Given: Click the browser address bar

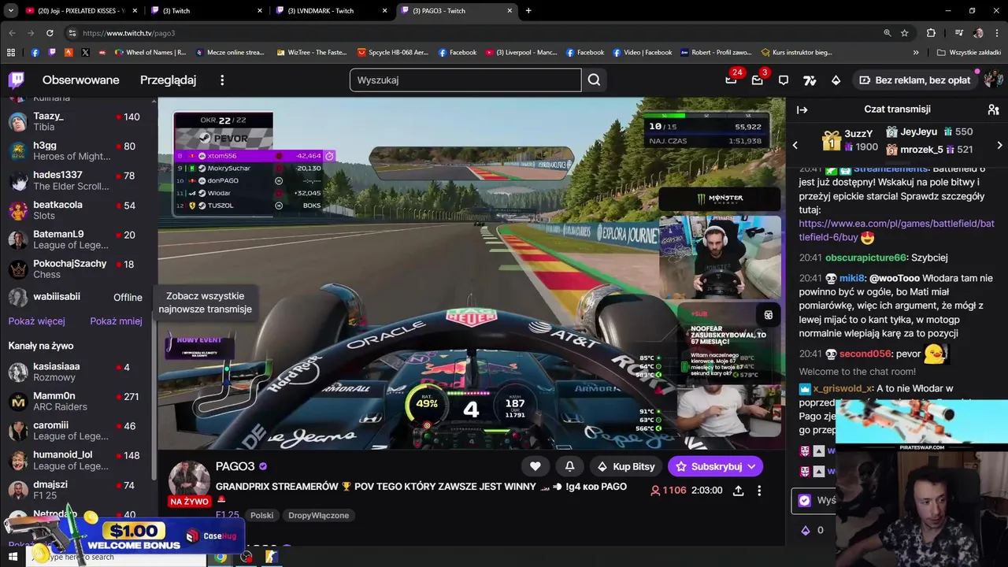Looking at the screenshot, I should 472,33.
